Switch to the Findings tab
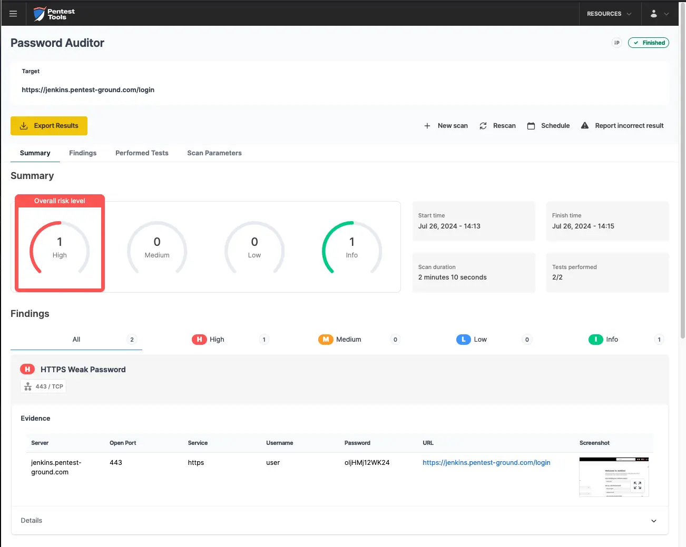 [x=83, y=153]
